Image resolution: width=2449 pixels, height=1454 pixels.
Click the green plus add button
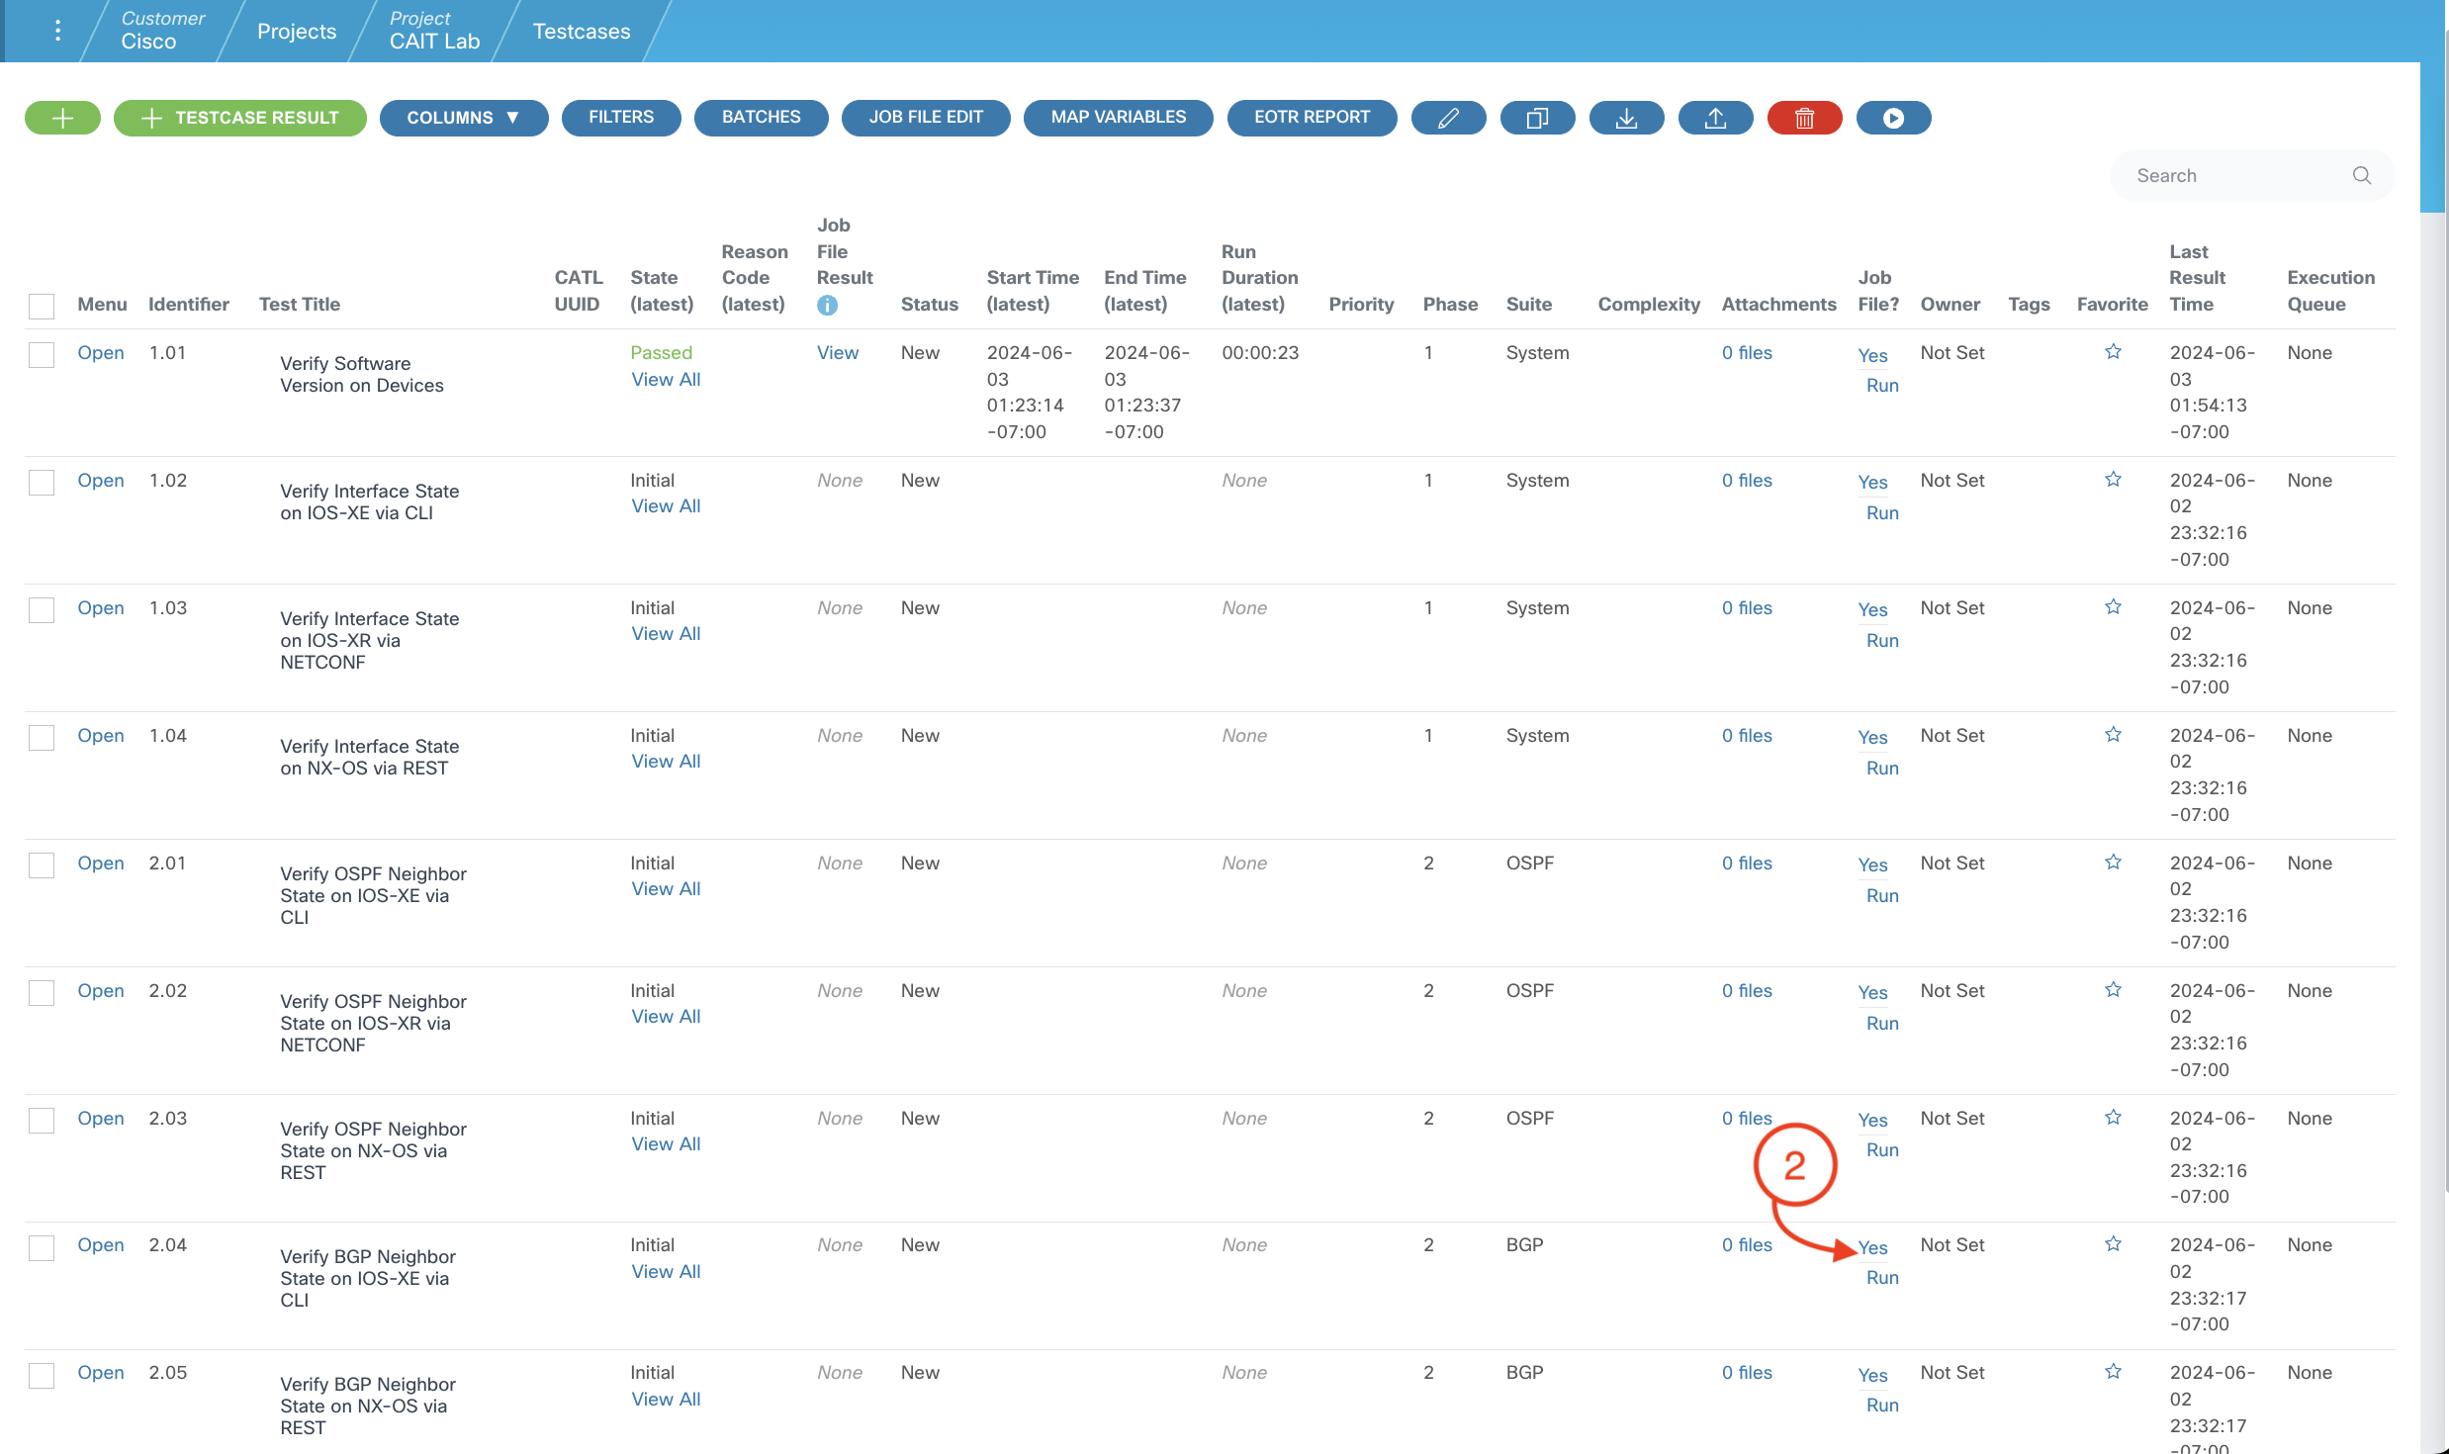pos(62,118)
